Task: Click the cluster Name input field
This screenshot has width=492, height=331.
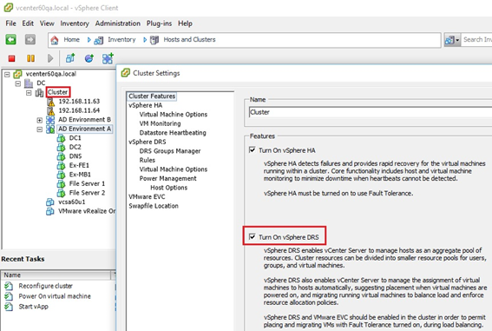Action: (371, 112)
